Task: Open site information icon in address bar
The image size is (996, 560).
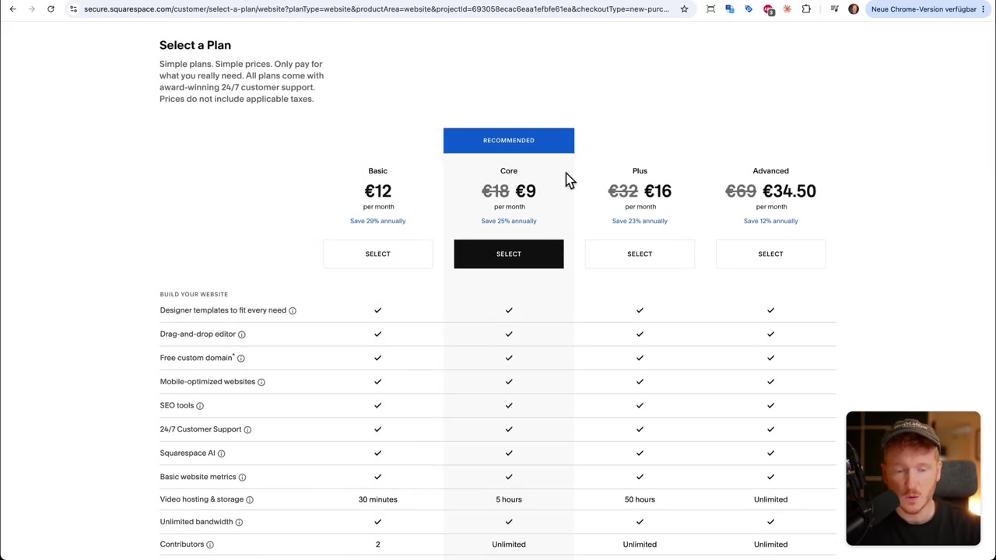Action: [73, 9]
